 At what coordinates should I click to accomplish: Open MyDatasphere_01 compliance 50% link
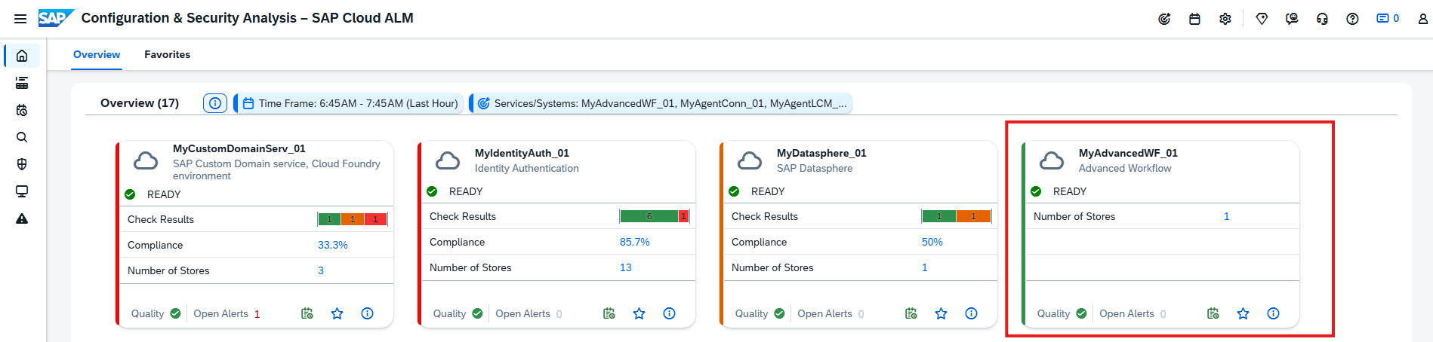coord(932,242)
